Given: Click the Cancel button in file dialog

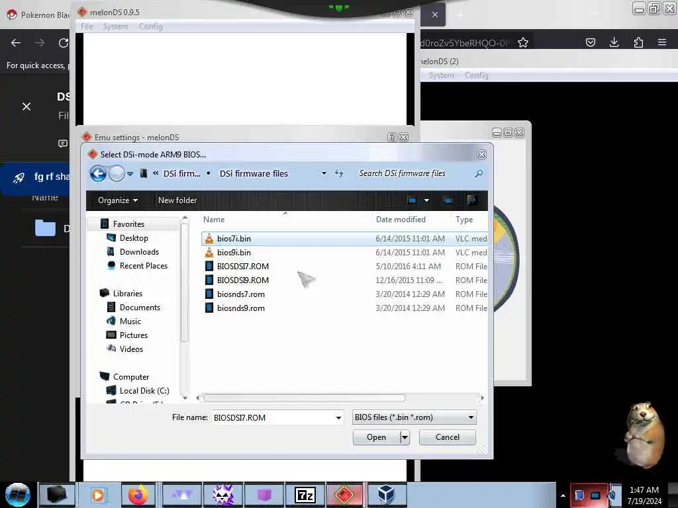Looking at the screenshot, I should coord(448,437).
